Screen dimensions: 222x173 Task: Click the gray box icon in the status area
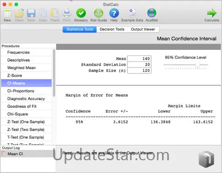click(x=206, y=159)
